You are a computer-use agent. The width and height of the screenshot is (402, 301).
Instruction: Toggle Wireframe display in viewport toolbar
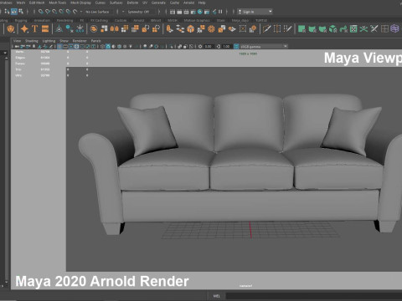tap(102, 46)
